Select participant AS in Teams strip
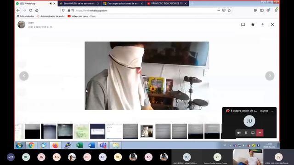Screen dimensions: 294x165 click(x=148, y=157)
